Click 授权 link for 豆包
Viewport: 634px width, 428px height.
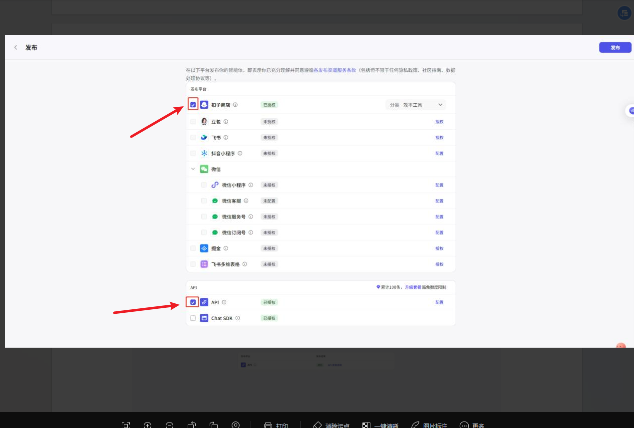pyautogui.click(x=439, y=122)
